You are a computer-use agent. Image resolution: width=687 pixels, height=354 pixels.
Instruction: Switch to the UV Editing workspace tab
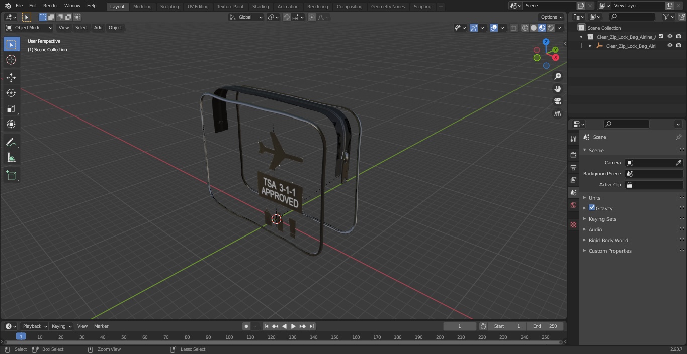click(198, 7)
